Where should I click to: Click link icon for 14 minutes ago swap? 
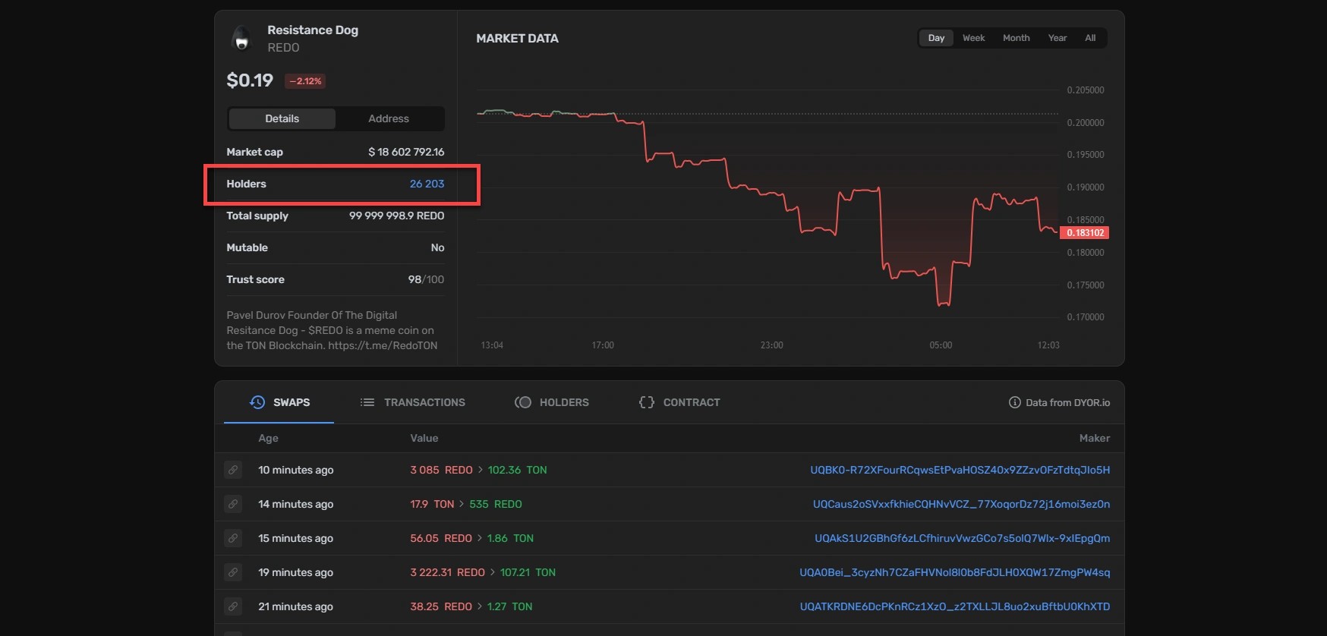pos(233,504)
